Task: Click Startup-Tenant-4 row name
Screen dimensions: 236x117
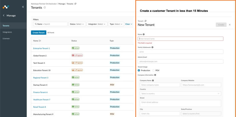Action: coord(40,85)
